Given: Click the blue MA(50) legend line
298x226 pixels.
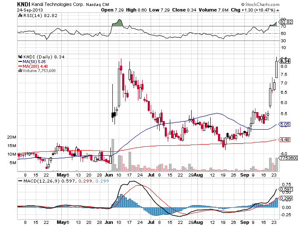Looking at the screenshot, I should click(x=20, y=62).
